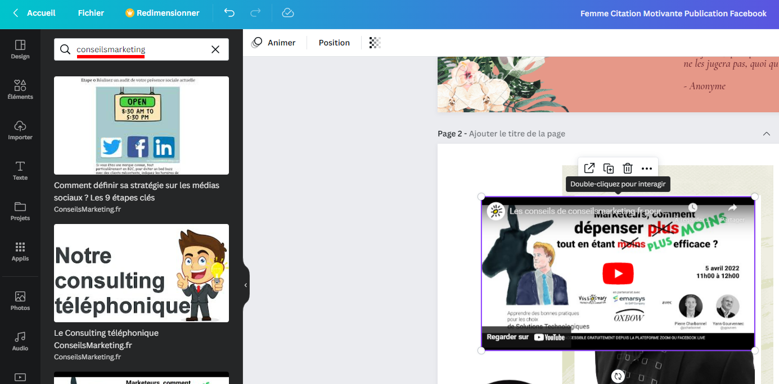Click Regarder sur YouTube
Viewport: 779px width, 384px height.
(525, 337)
